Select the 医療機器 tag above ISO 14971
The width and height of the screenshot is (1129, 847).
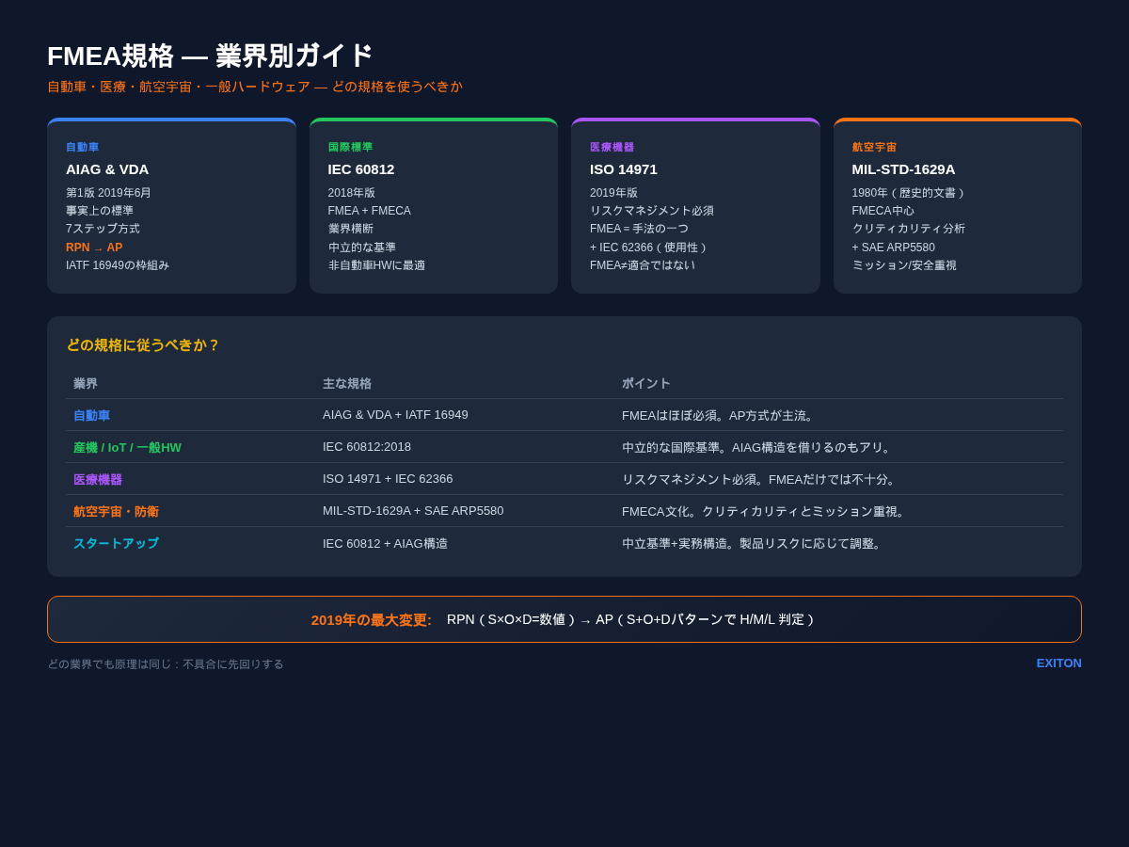pos(611,147)
